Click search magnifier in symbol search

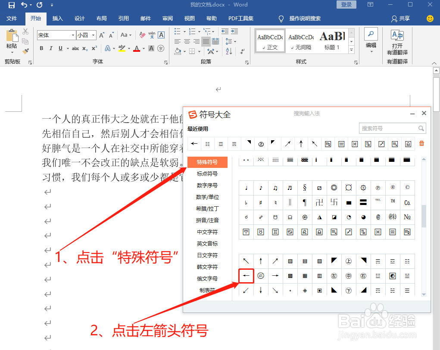421,129
